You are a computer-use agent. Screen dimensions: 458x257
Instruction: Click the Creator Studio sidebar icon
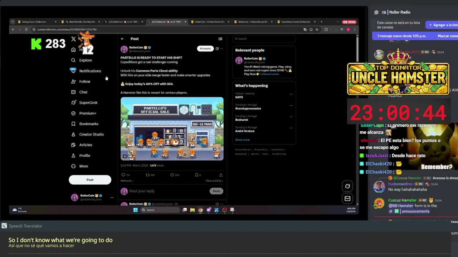(x=73, y=134)
